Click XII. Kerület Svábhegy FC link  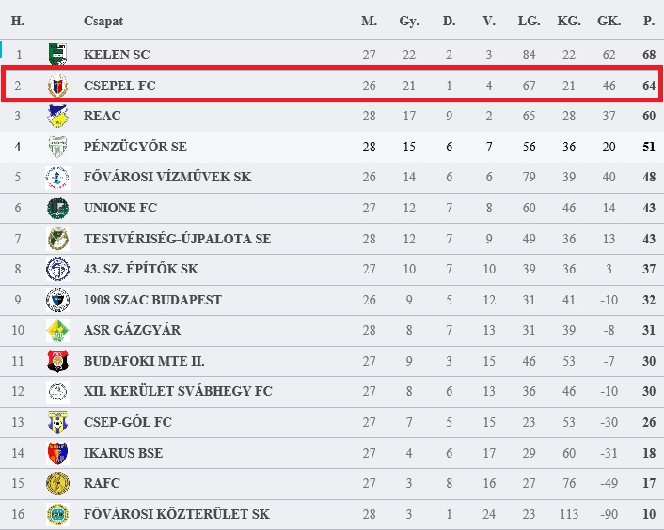click(178, 391)
